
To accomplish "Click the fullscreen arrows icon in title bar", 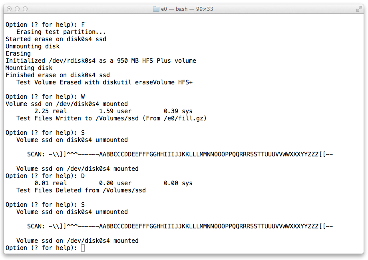I will tap(359, 8).
